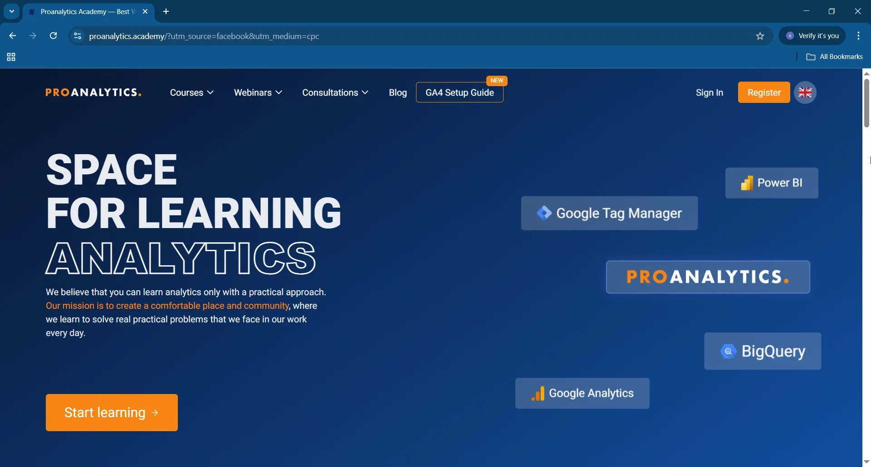Open the tab search dropdown arrow
This screenshot has width=871, height=467.
[x=12, y=11]
